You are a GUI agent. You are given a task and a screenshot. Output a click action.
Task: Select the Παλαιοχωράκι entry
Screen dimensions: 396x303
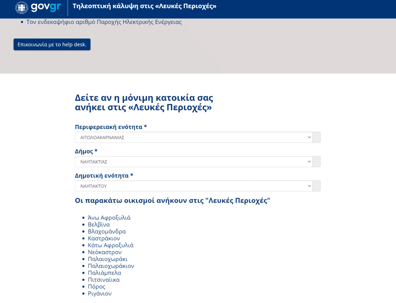coord(108,259)
